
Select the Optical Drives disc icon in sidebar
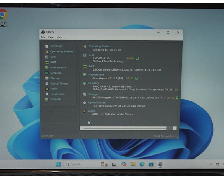[47, 84]
